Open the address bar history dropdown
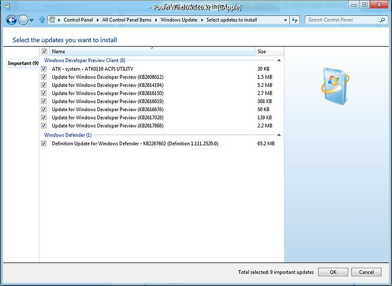The width and height of the screenshot is (392, 286). (285, 20)
